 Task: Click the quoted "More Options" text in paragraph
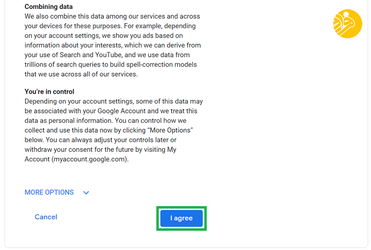pos(172,130)
